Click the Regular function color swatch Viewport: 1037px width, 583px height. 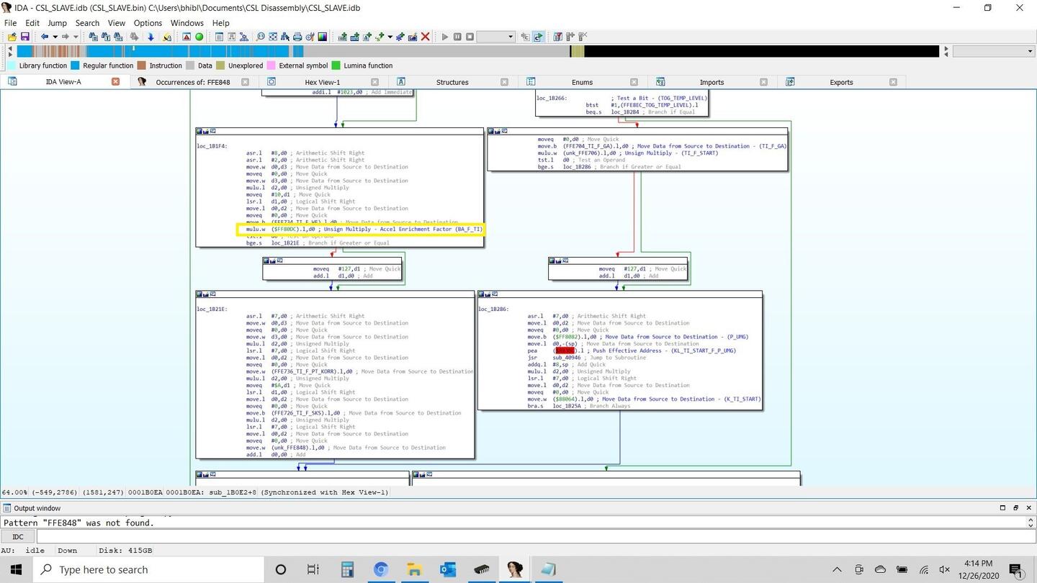pos(75,65)
